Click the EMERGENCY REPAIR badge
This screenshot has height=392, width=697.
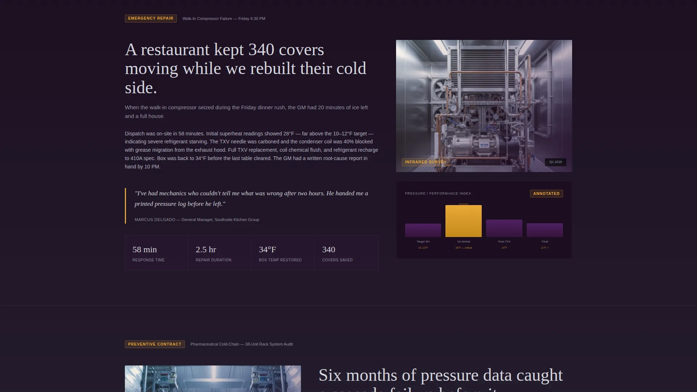(151, 19)
